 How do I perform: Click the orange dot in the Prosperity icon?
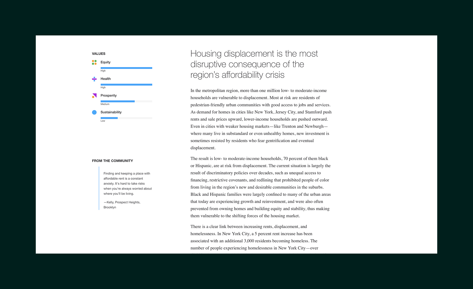93,97
